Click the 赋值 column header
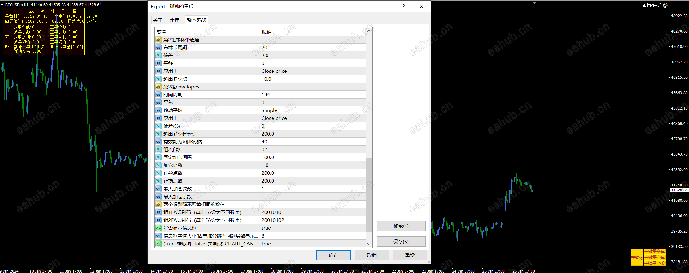Screen dimensions: 689x273 point(313,32)
